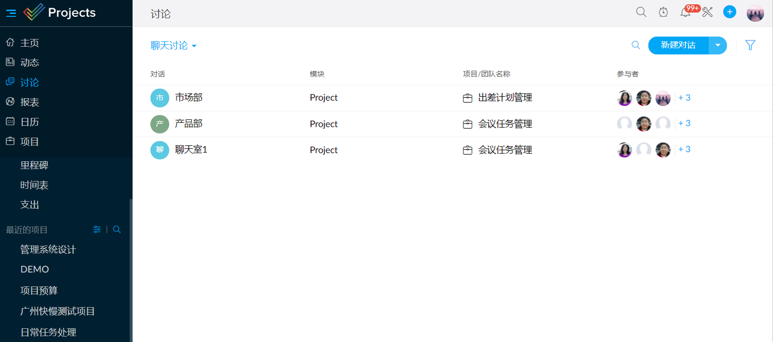Open 日历 in sidebar menu

pos(29,122)
